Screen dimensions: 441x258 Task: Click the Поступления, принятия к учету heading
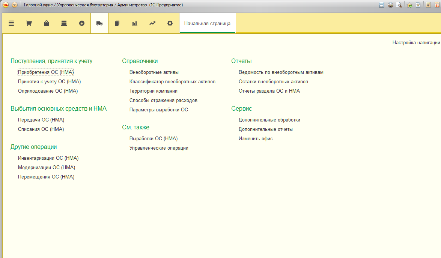click(x=51, y=61)
